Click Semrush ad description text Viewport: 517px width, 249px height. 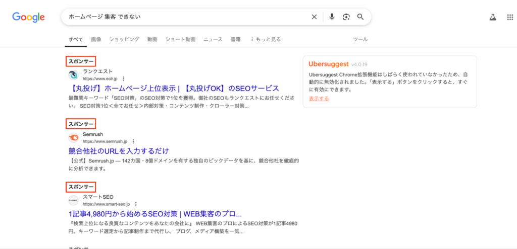(x=184, y=165)
